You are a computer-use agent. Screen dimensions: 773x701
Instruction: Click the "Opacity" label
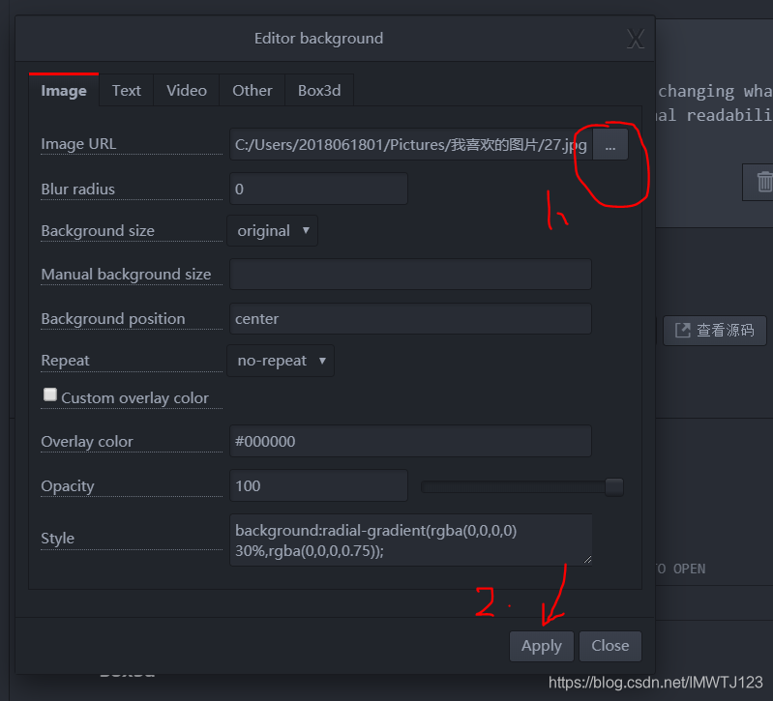click(x=68, y=486)
